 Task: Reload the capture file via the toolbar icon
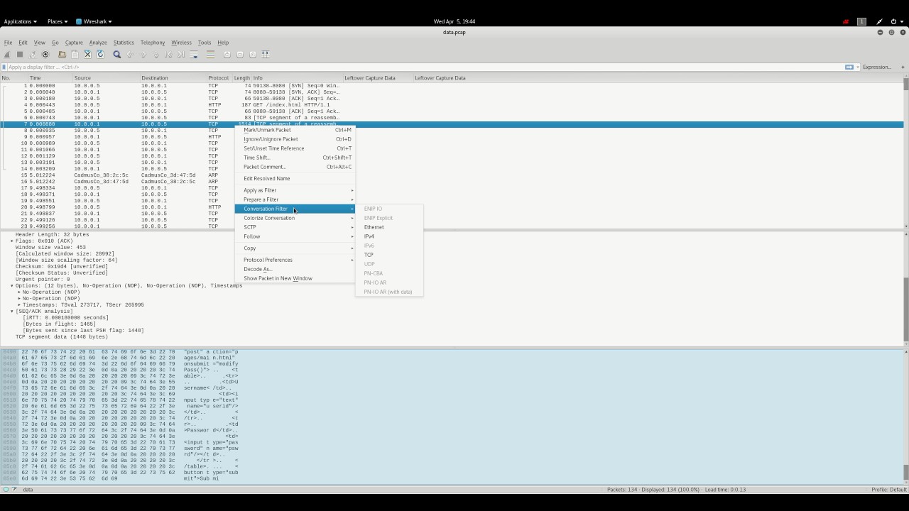point(100,54)
